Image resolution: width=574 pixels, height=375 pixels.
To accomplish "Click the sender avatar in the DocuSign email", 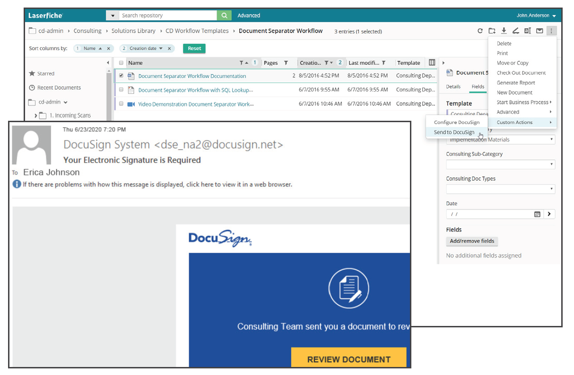I will 32,145.
